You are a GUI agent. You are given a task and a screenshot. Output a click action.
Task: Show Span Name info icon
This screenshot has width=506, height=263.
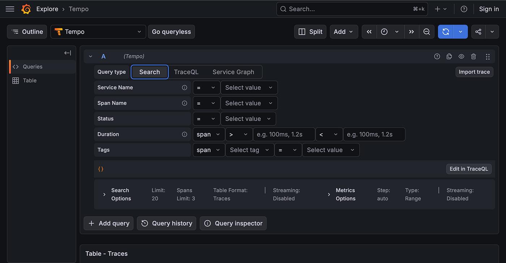tap(184, 103)
